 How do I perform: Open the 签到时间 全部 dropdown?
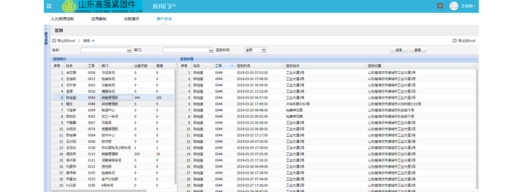(256, 50)
